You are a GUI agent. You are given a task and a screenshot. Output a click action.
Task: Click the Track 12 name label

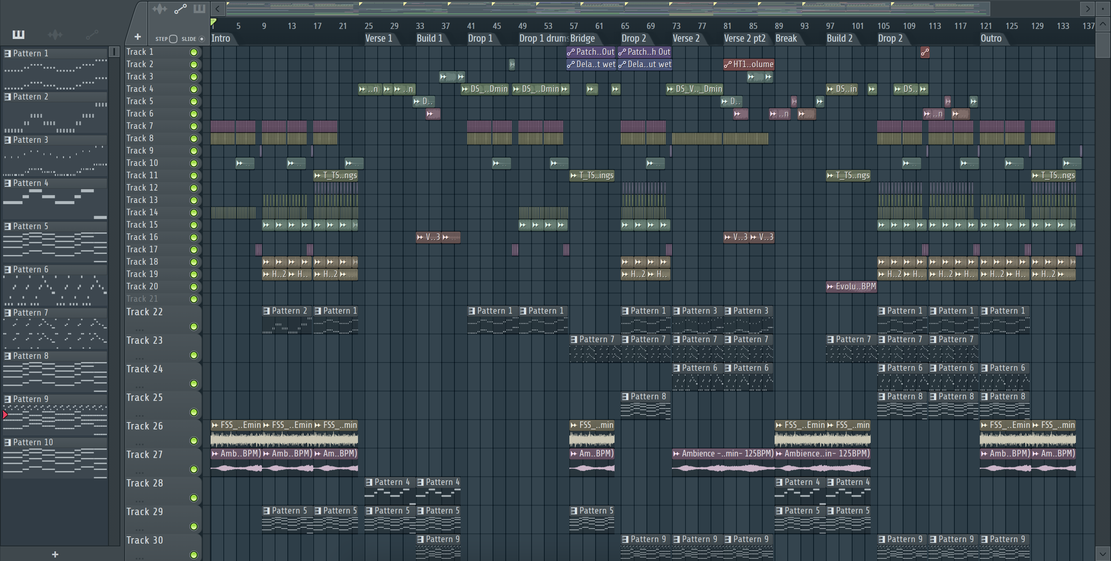click(142, 188)
